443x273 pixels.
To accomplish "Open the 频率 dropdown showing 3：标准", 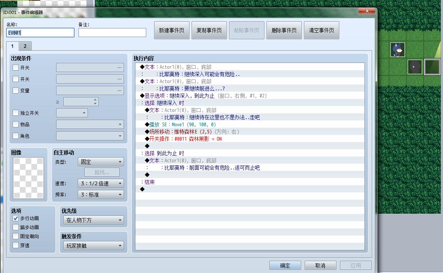I will 101,195.
